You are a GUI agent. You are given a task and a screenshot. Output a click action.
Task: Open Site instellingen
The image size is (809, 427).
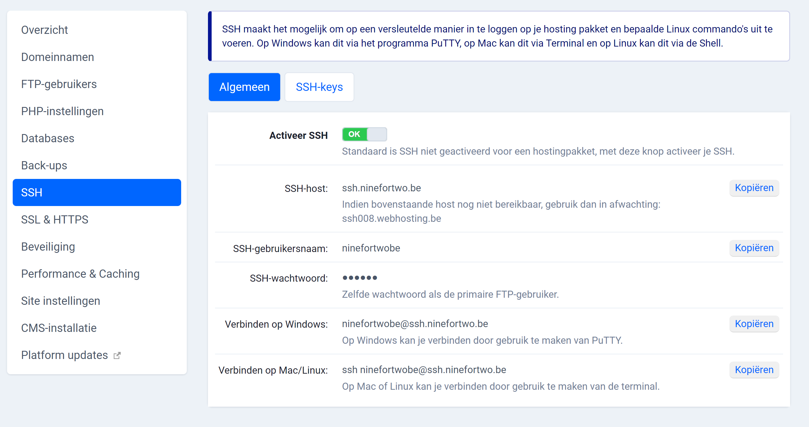pos(60,301)
